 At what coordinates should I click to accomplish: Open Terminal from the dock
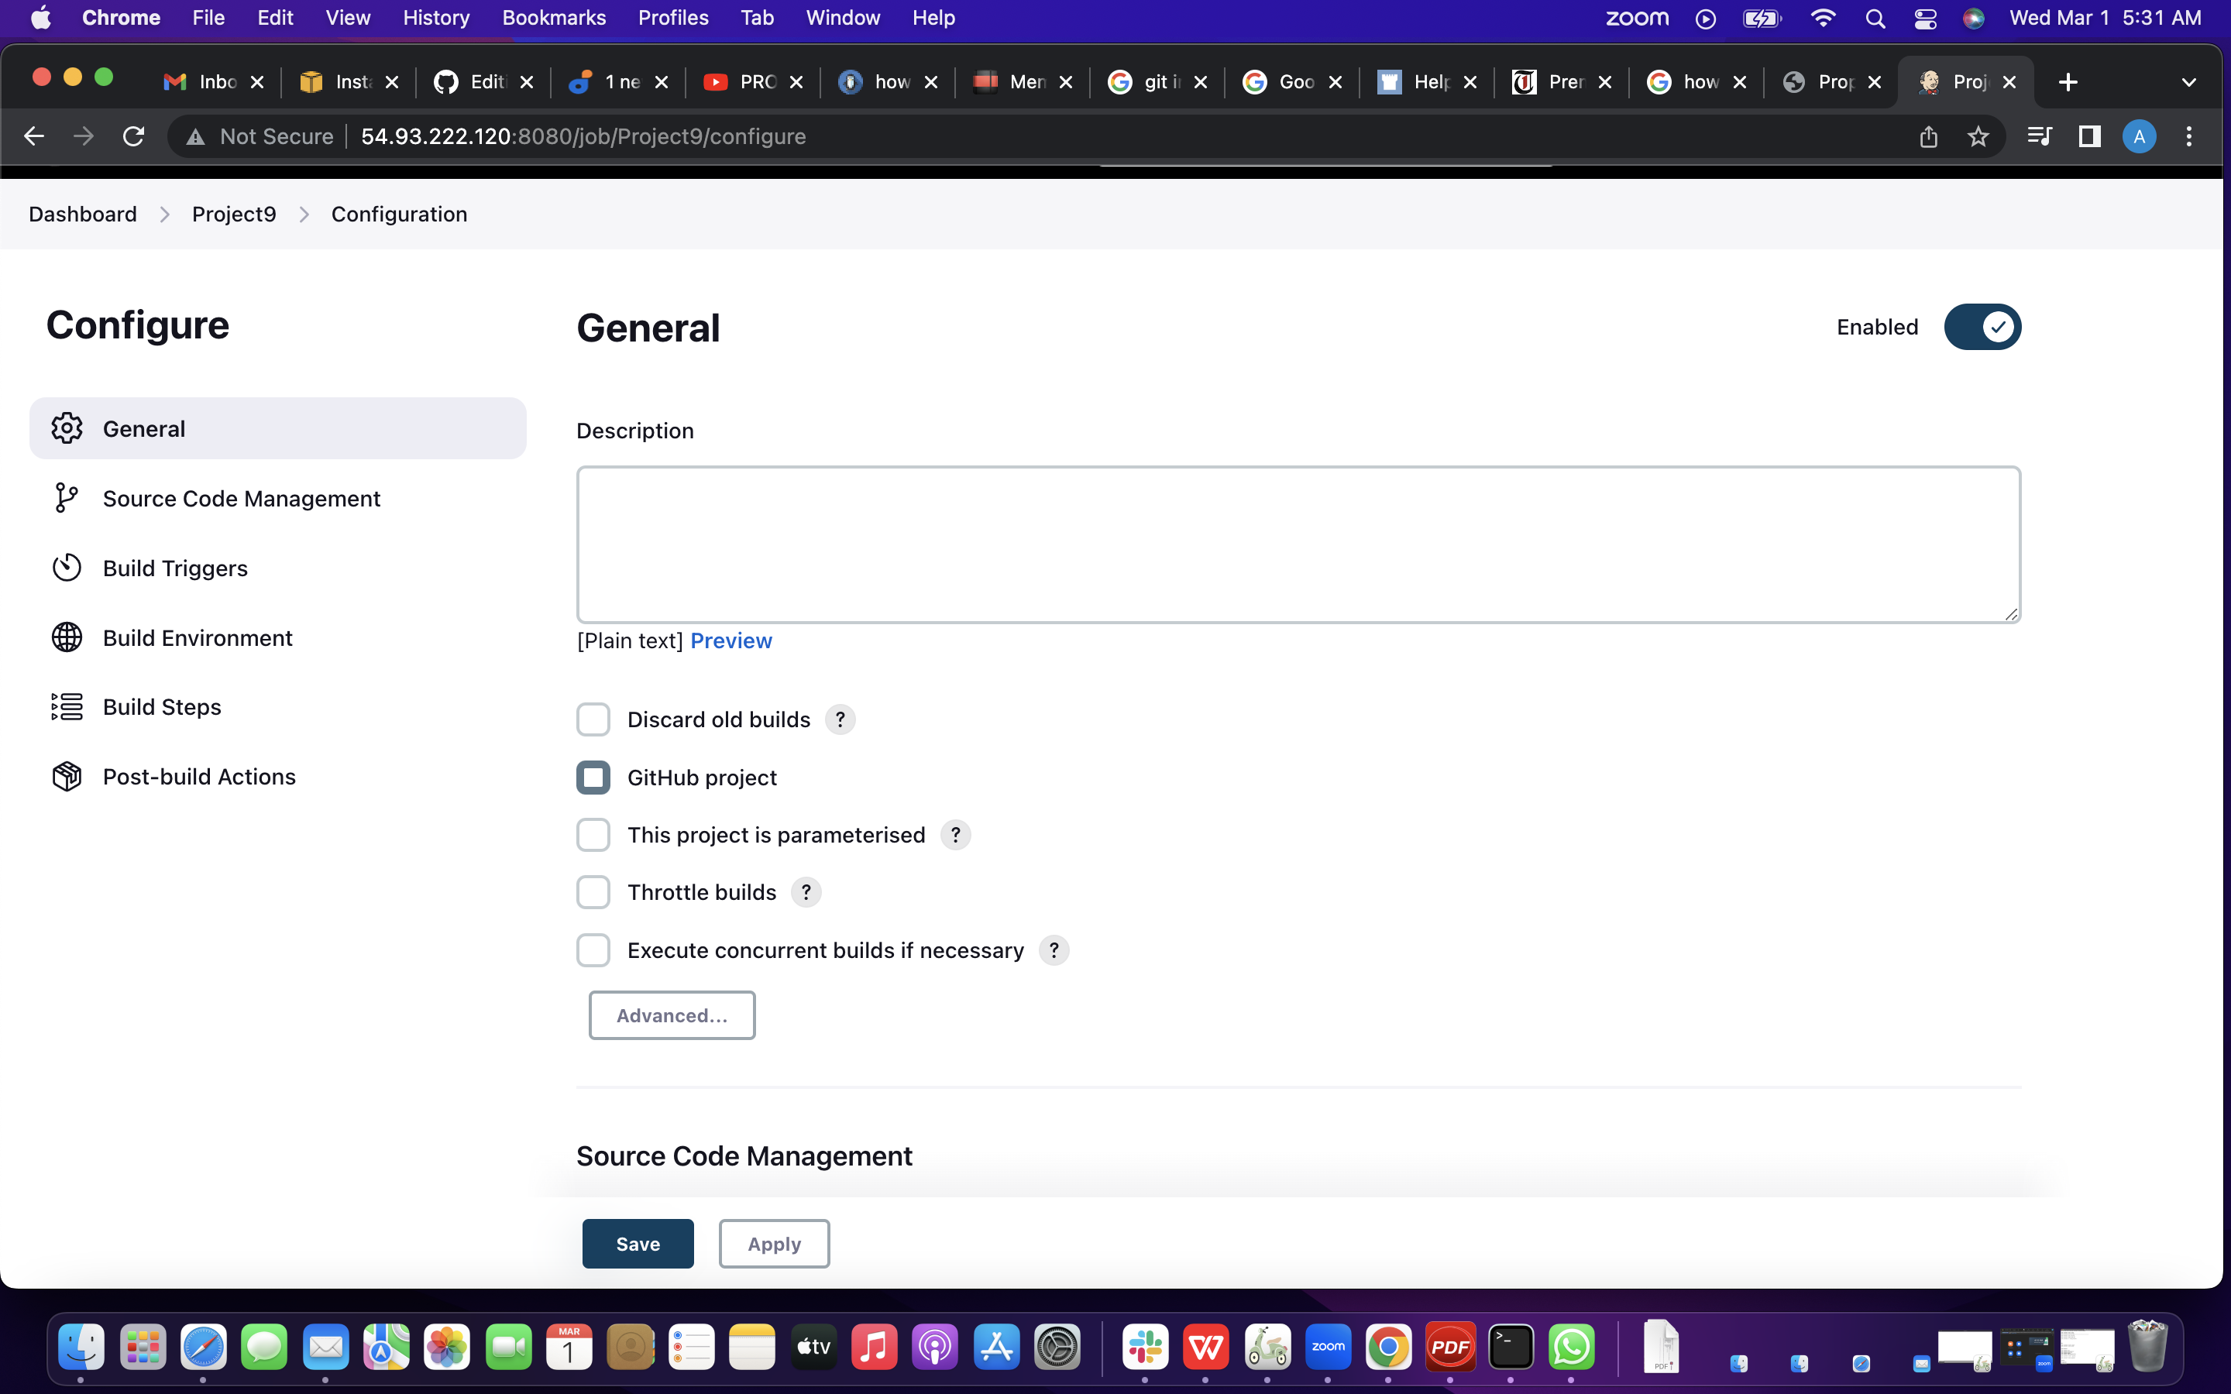click(x=1510, y=1347)
